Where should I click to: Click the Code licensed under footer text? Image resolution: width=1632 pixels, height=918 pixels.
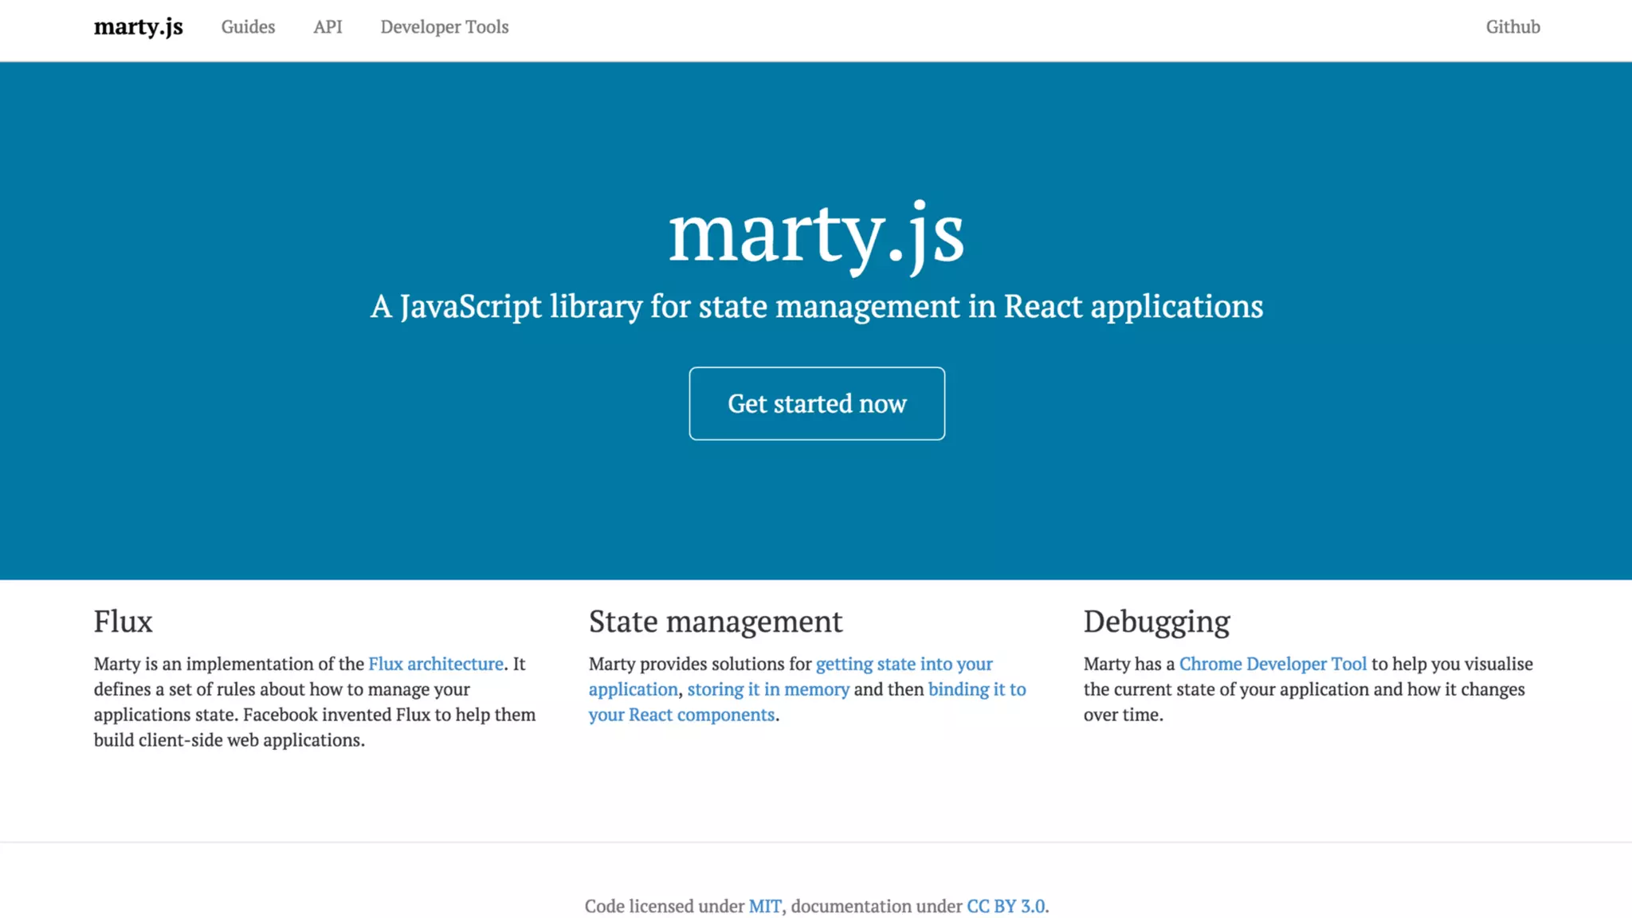point(665,906)
